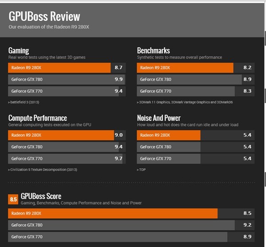Viewport: 266px width, 247px height.
Task: Select the Noise And Power heading
Action: pos(159,118)
